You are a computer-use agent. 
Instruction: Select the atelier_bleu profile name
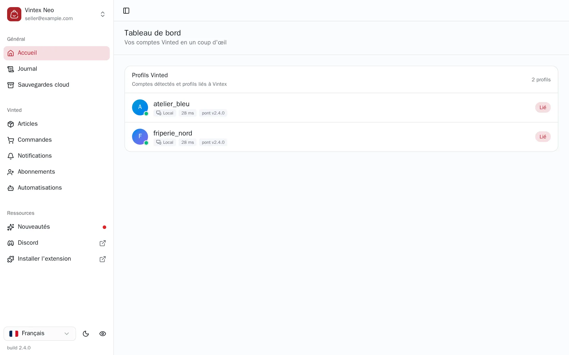(171, 104)
